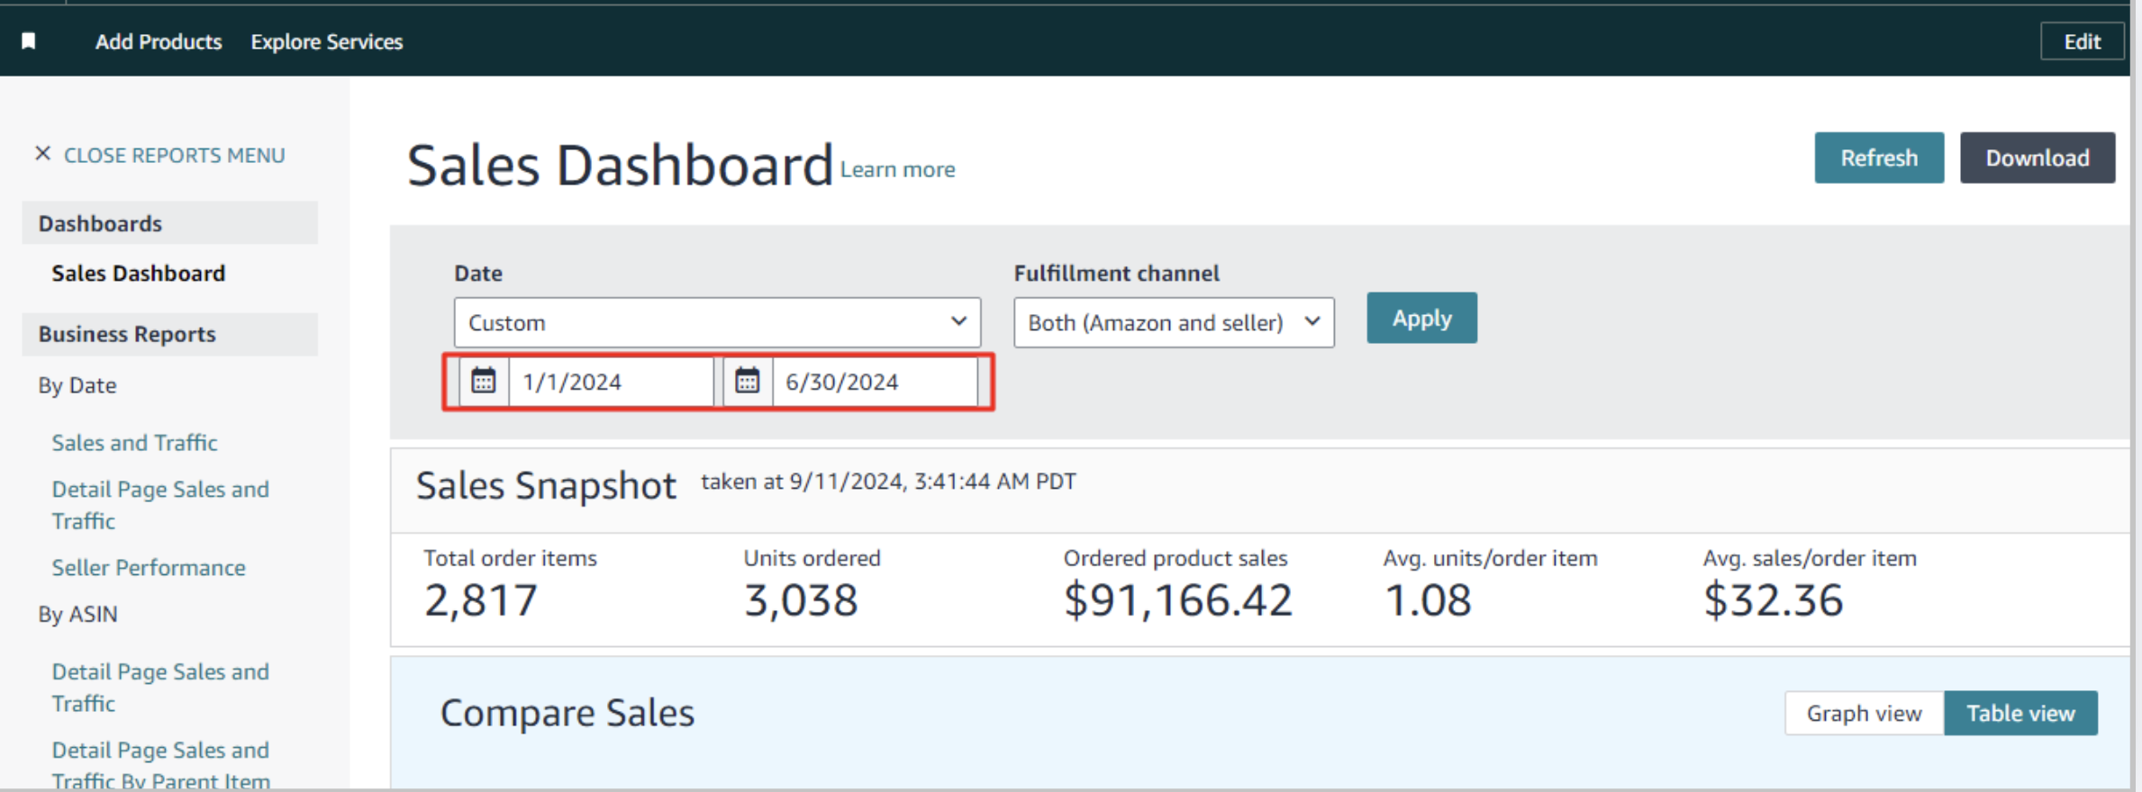The width and height of the screenshot is (2142, 792).
Task: Click the end date field showing 6/30/2024
Action: click(x=874, y=382)
